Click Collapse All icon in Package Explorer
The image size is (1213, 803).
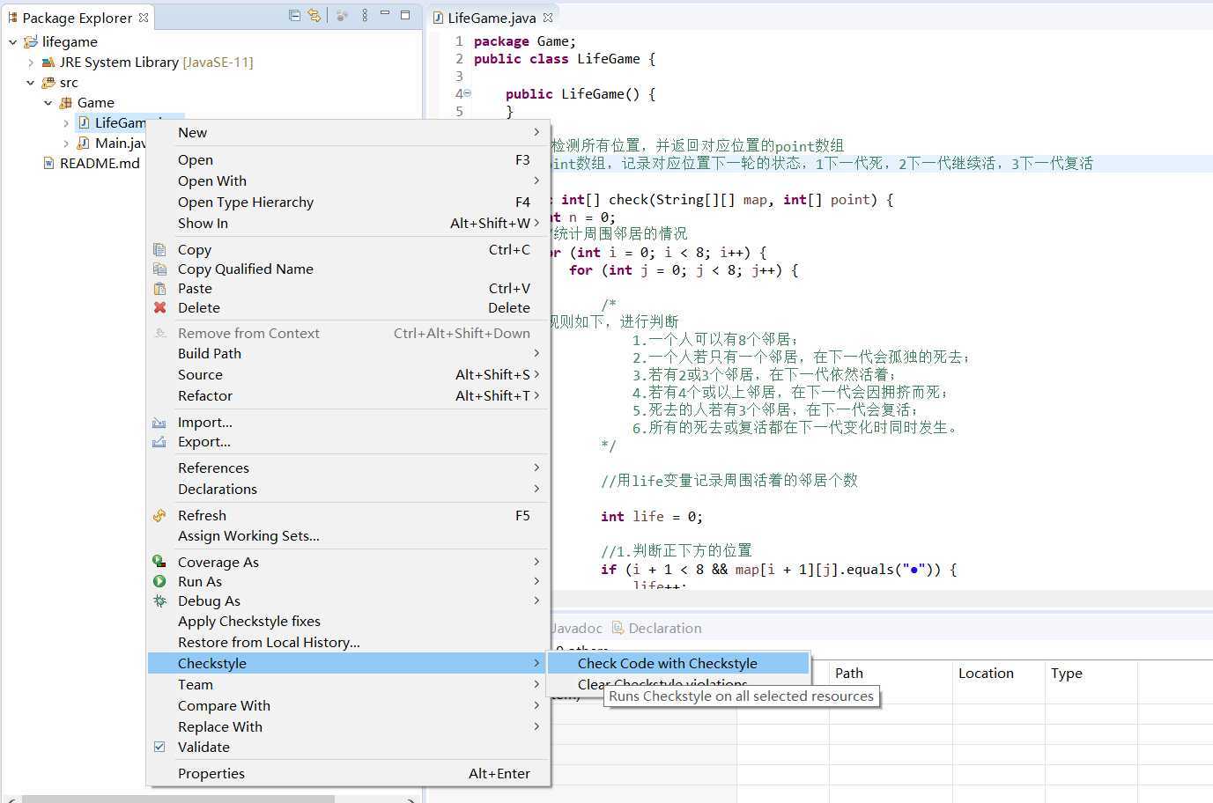[294, 16]
